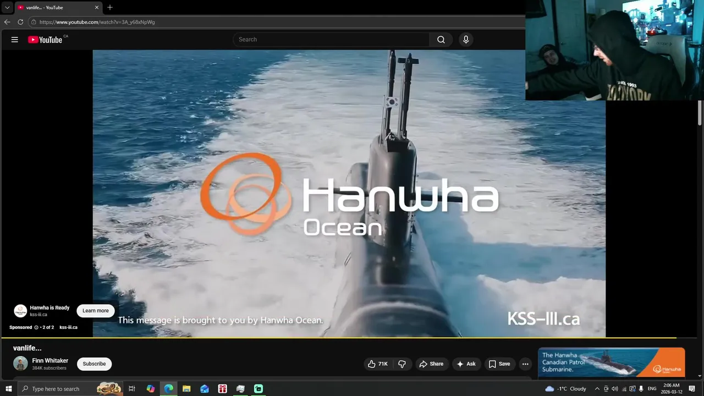Open the volume speaker tray icon
Viewport: 704px width, 396px height.
point(615,389)
